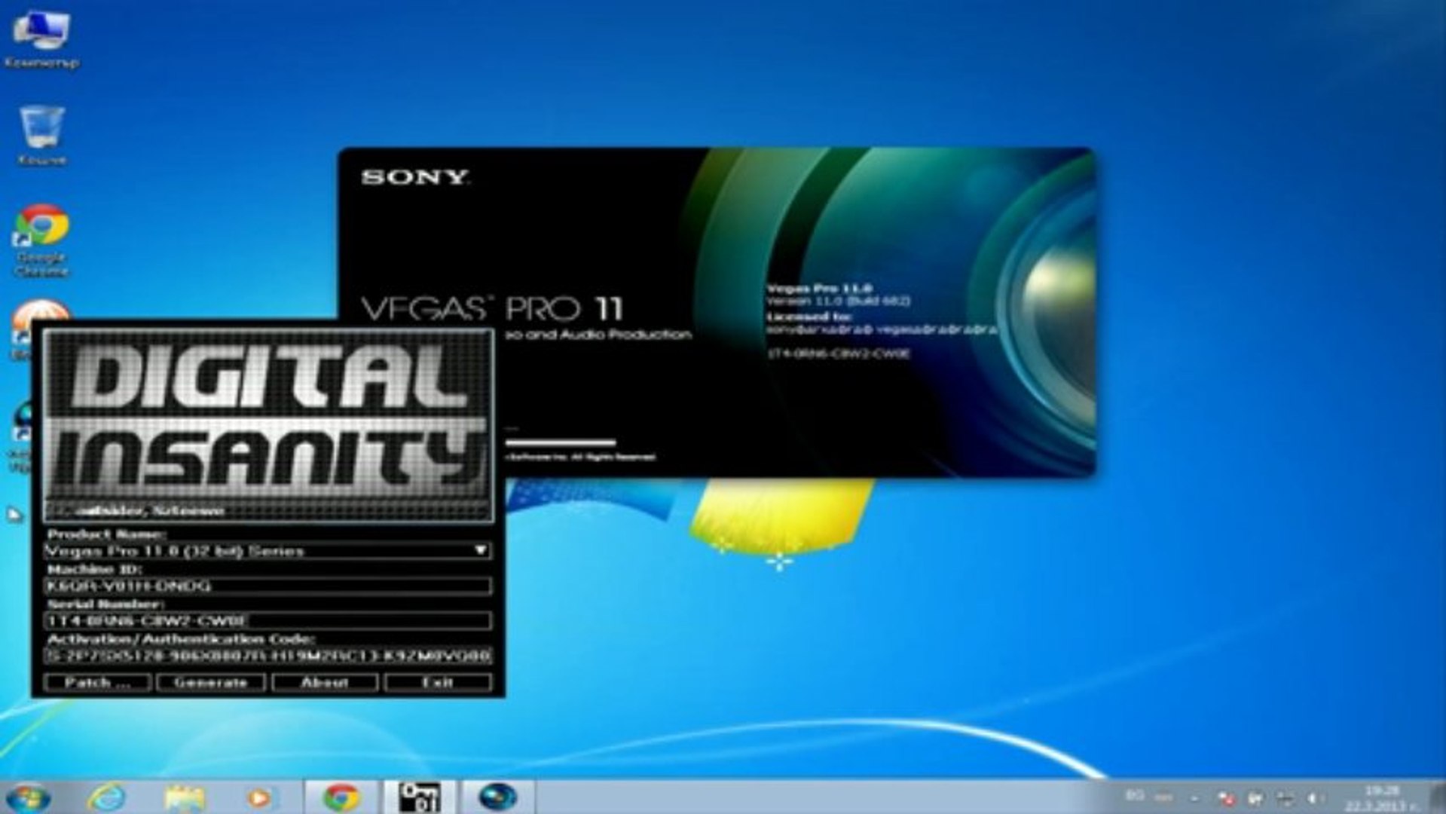Click the Machine ID field
This screenshot has width=1446, height=814.
[268, 586]
